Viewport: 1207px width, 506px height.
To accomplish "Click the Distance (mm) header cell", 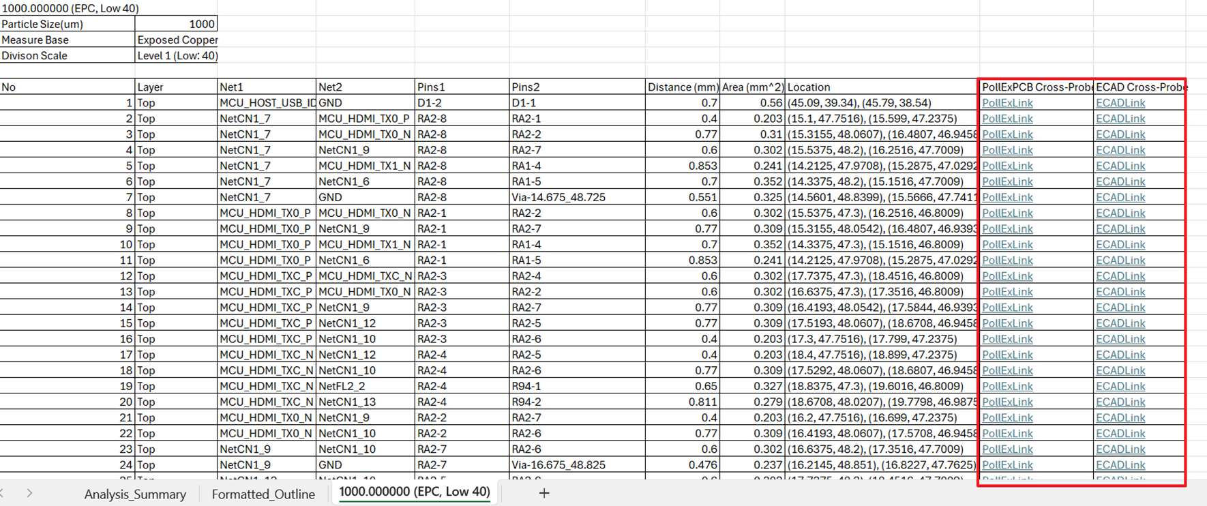I will tap(683, 87).
